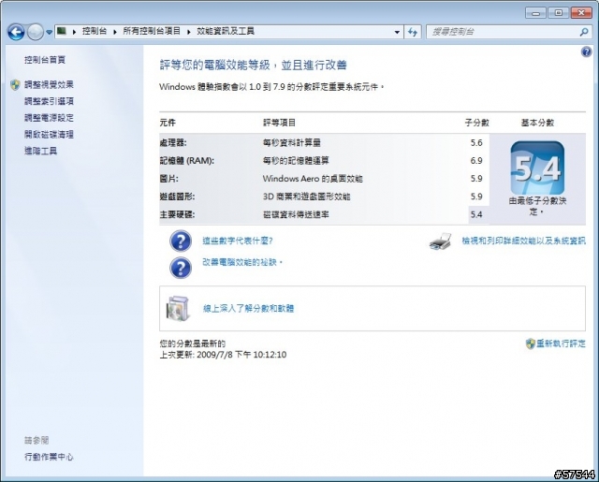Viewport: 599px width, 482px height.
Task: Open 行動作業中心 link at sidebar bottom
Action: (x=49, y=457)
